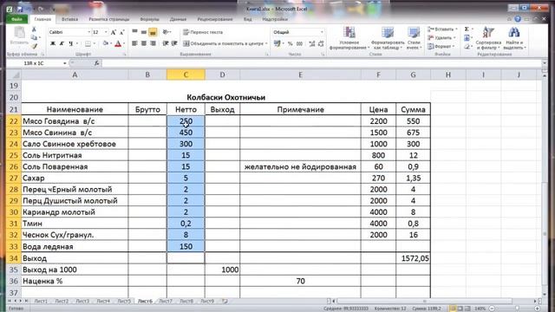Viewport: 555px width, 312px height.
Task: Click Формат button in cells group
Action: [441, 46]
